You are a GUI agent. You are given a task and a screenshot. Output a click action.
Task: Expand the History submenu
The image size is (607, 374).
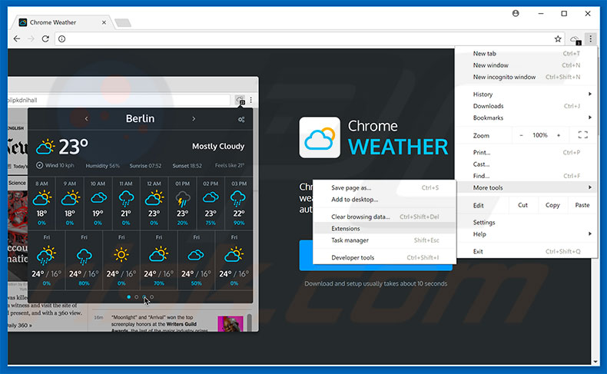tap(526, 94)
